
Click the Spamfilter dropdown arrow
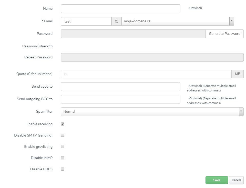(241, 112)
